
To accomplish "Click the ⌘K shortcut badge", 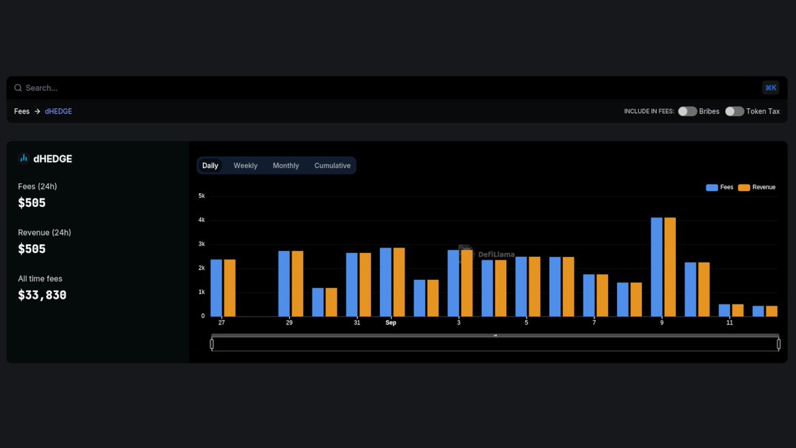I will click(x=770, y=88).
